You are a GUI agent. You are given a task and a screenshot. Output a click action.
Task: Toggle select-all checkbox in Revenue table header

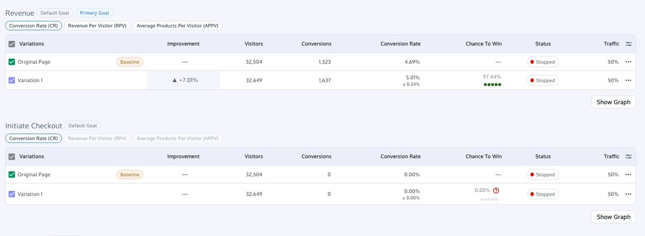pos(12,44)
